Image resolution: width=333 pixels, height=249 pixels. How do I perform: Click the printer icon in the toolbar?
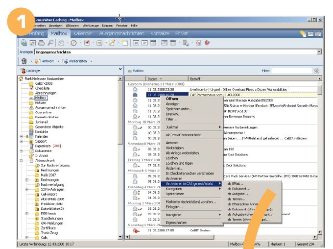(41, 43)
